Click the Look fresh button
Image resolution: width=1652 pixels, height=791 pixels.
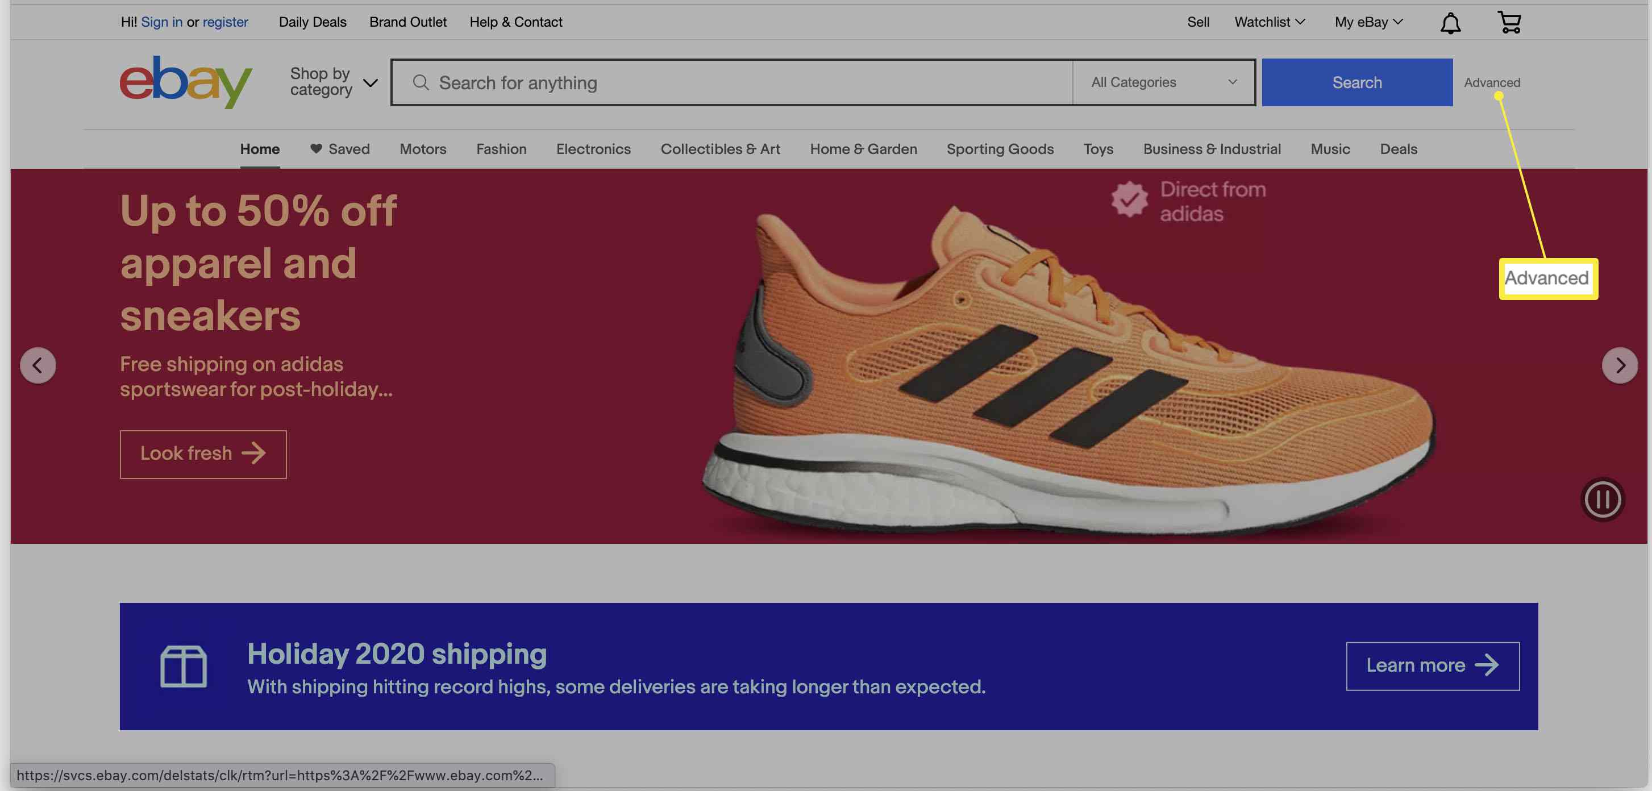pyautogui.click(x=203, y=454)
